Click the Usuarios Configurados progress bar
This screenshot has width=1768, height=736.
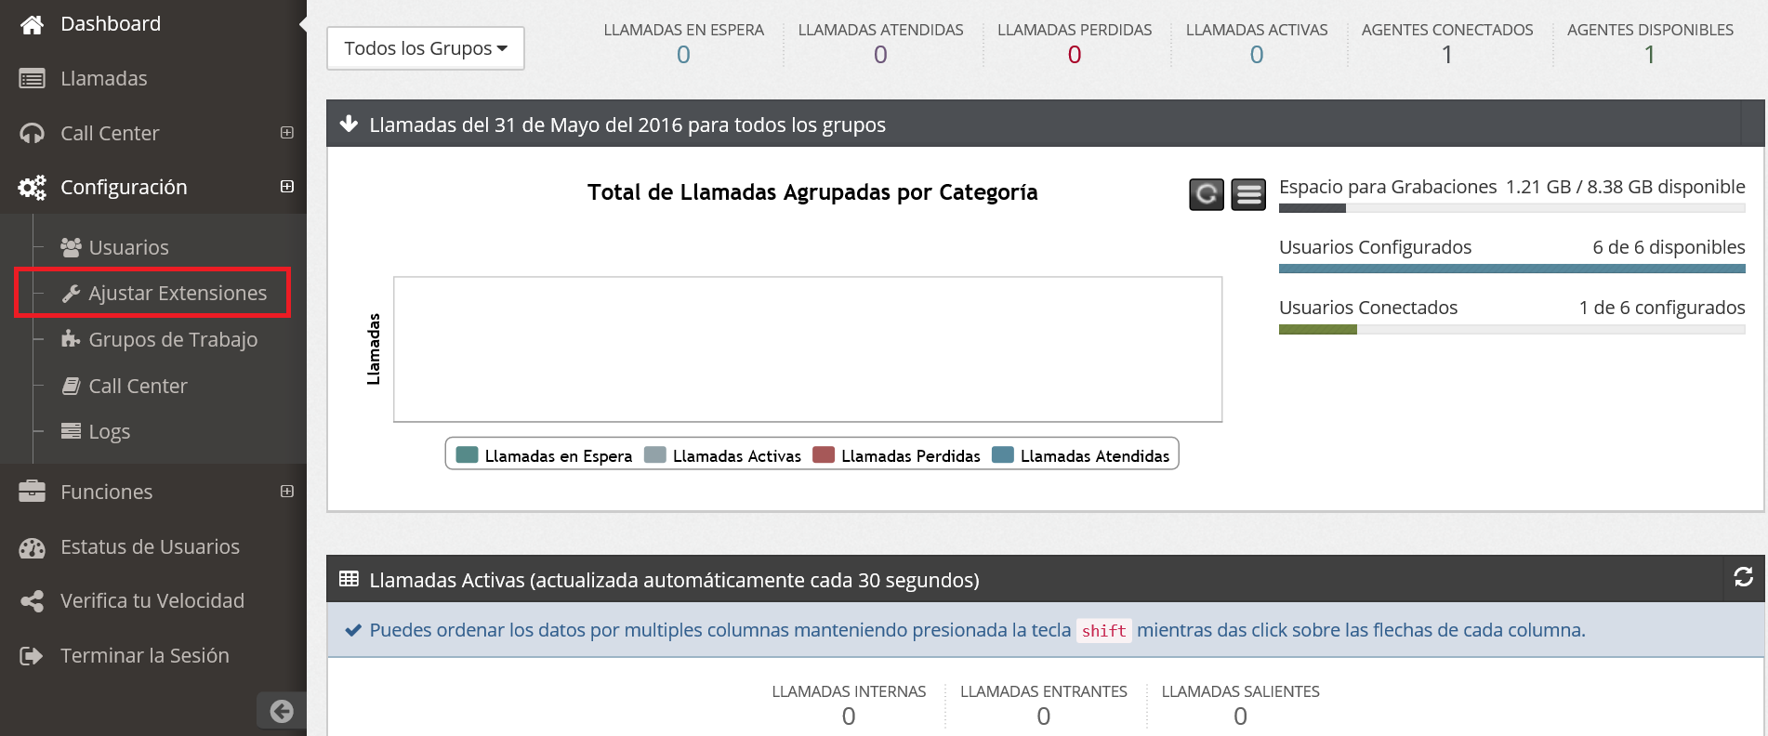tap(1512, 269)
